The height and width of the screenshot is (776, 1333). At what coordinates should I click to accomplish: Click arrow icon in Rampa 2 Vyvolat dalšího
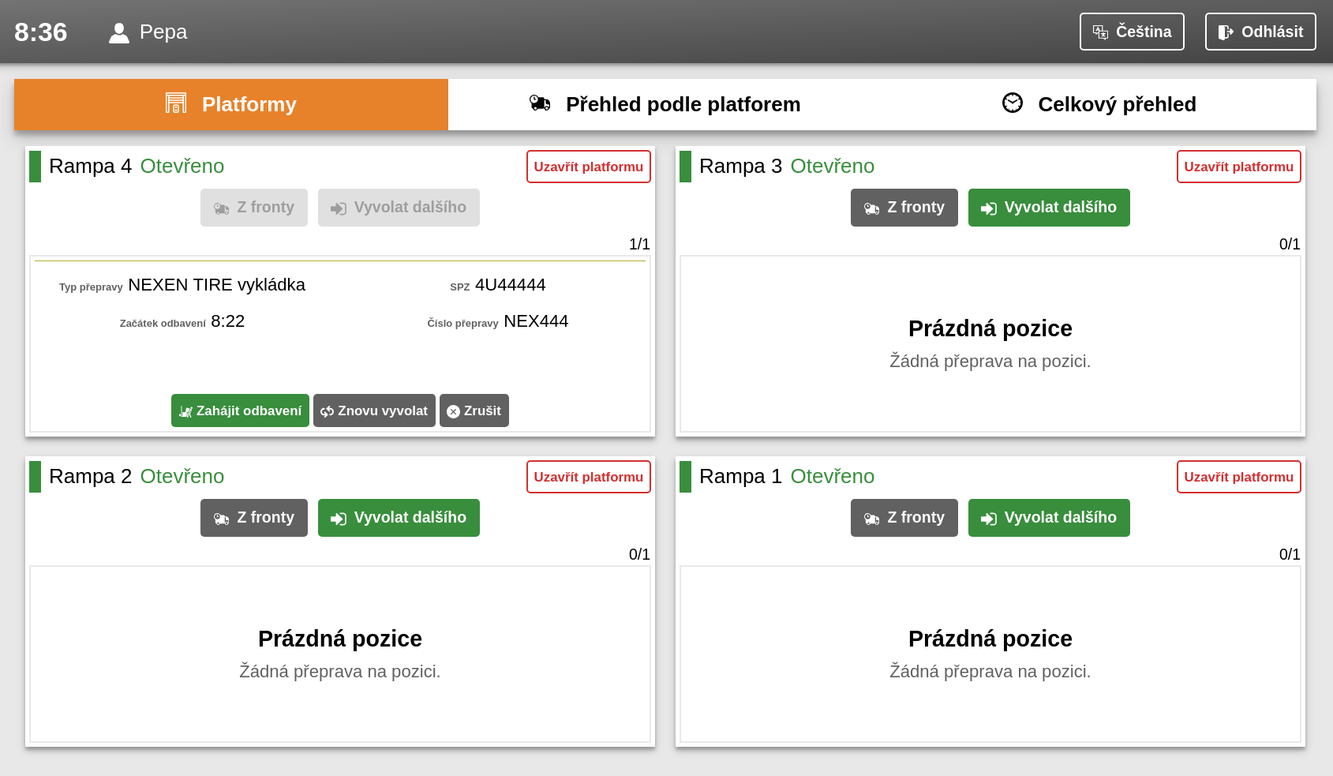click(x=338, y=519)
